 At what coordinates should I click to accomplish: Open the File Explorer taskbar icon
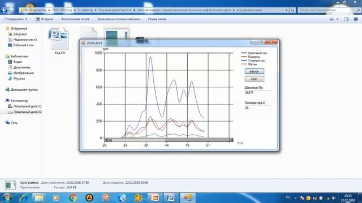click(39, 198)
